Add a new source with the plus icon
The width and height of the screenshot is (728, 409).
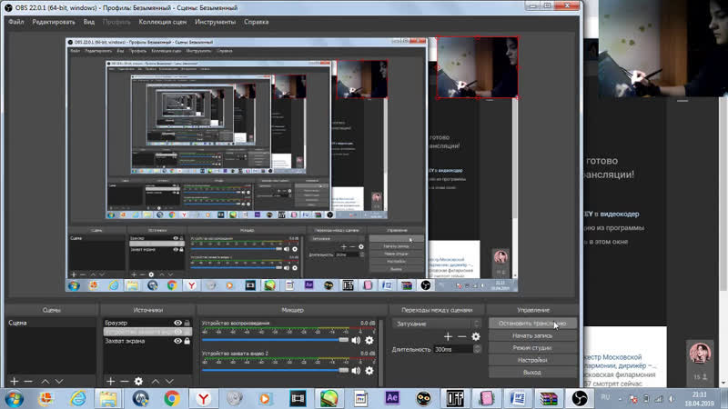pos(110,381)
